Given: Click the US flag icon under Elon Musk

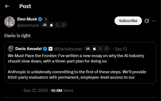Looking at the screenshot, I should 45,25.
